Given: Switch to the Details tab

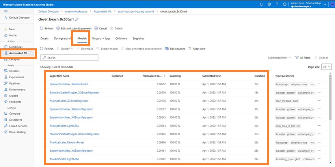Looking at the screenshot, I should pyautogui.click(x=45, y=39).
